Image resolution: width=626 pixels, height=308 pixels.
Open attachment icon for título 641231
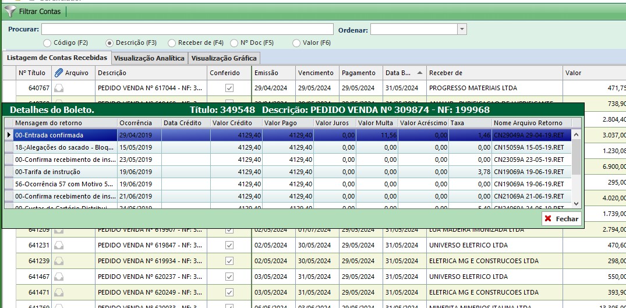coord(59,245)
